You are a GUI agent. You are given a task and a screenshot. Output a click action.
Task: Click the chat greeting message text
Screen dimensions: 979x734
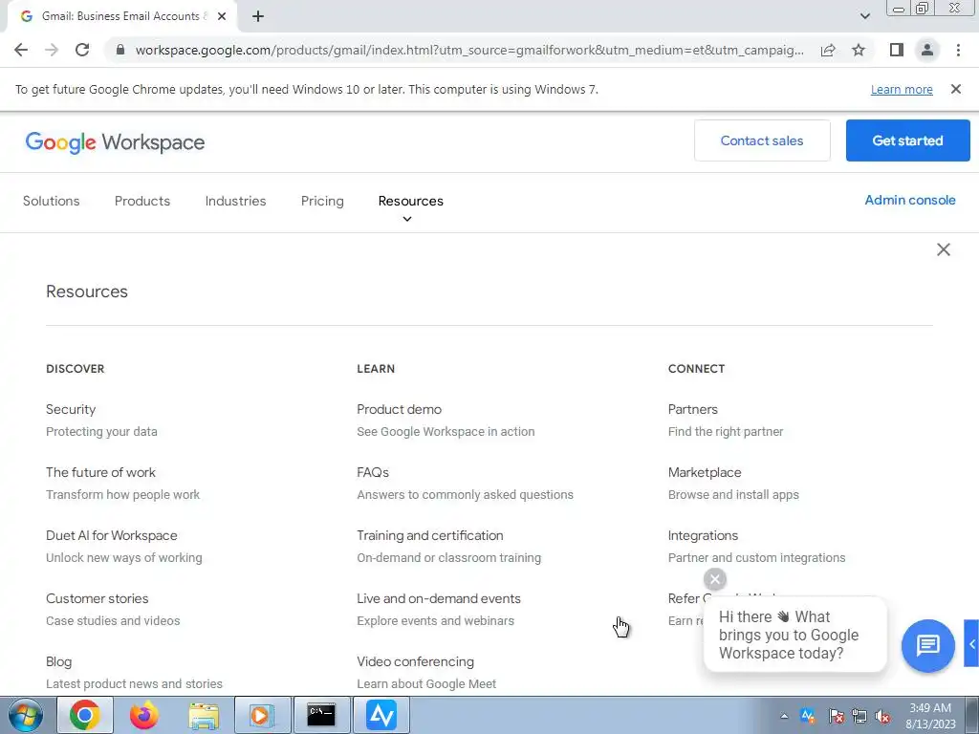pos(789,635)
